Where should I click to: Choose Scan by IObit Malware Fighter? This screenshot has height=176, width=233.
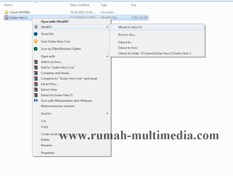(61, 49)
